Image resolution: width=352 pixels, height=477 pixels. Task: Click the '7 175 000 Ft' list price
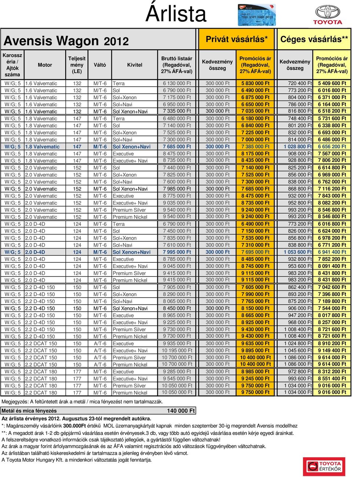[177, 97]
